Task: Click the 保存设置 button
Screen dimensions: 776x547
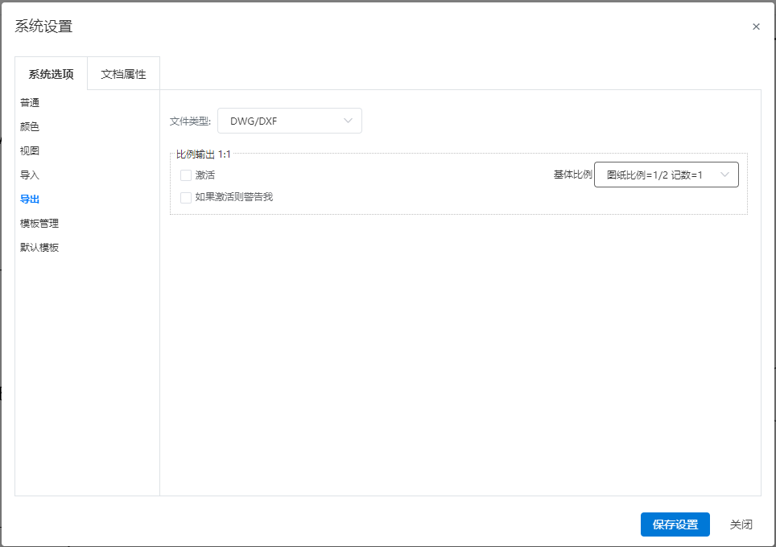Action: pos(675,524)
